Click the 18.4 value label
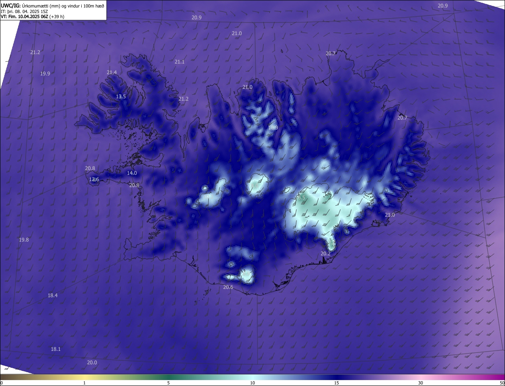 (52, 296)
